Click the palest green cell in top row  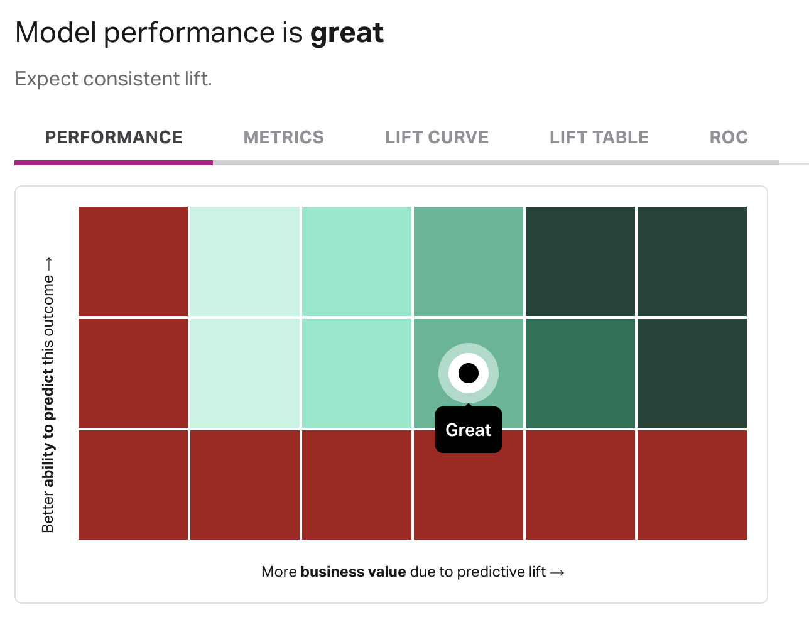pos(245,261)
